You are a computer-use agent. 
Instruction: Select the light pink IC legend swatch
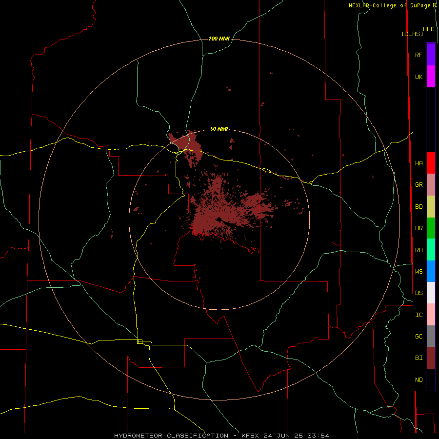pyautogui.click(x=431, y=315)
